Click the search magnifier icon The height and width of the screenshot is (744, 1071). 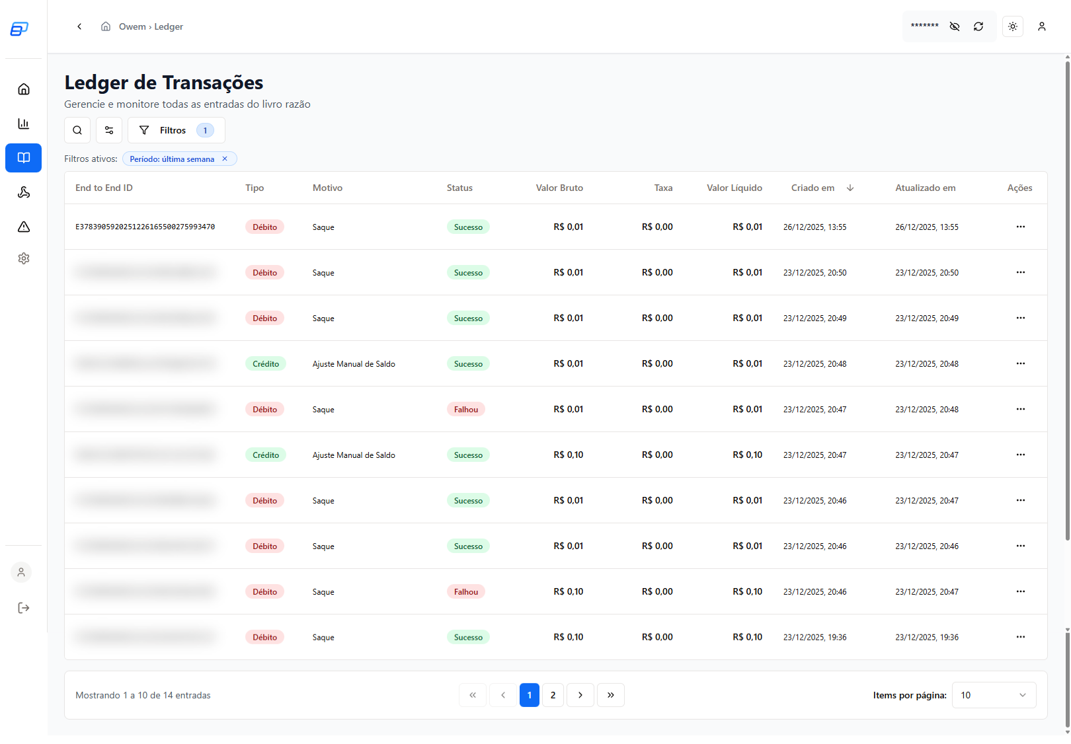[77, 130]
